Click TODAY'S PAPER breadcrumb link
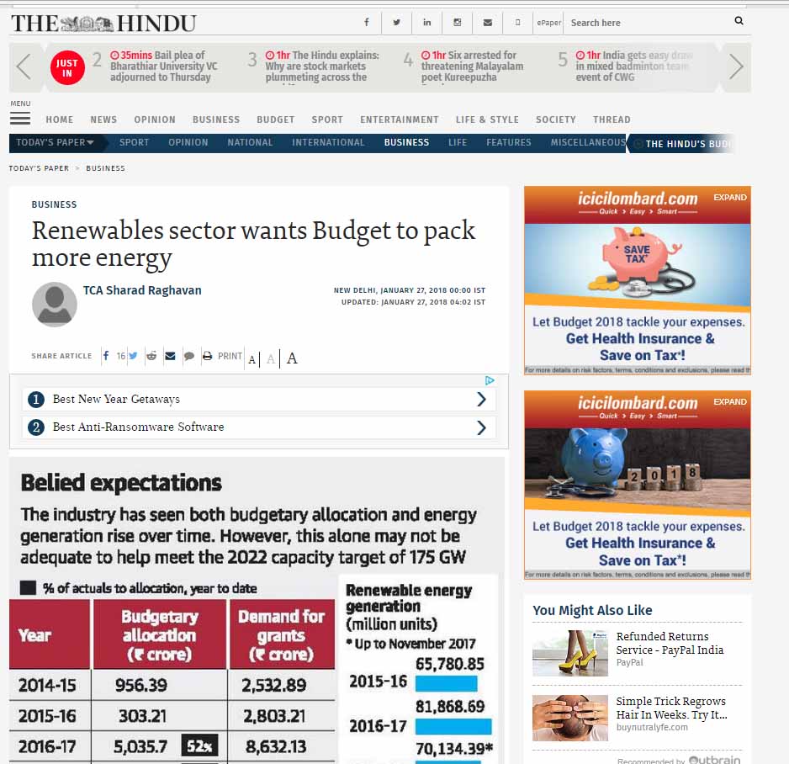This screenshot has height=764, width=789. click(39, 168)
